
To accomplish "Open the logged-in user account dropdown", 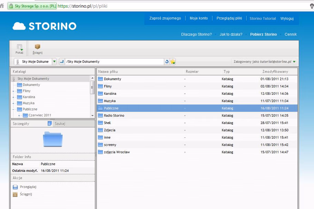I will coord(294,62).
